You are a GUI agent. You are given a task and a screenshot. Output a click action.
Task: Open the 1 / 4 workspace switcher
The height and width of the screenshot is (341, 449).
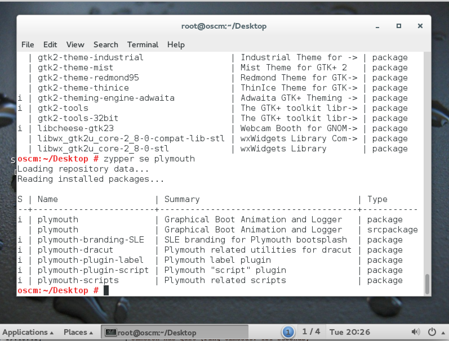coord(311,332)
